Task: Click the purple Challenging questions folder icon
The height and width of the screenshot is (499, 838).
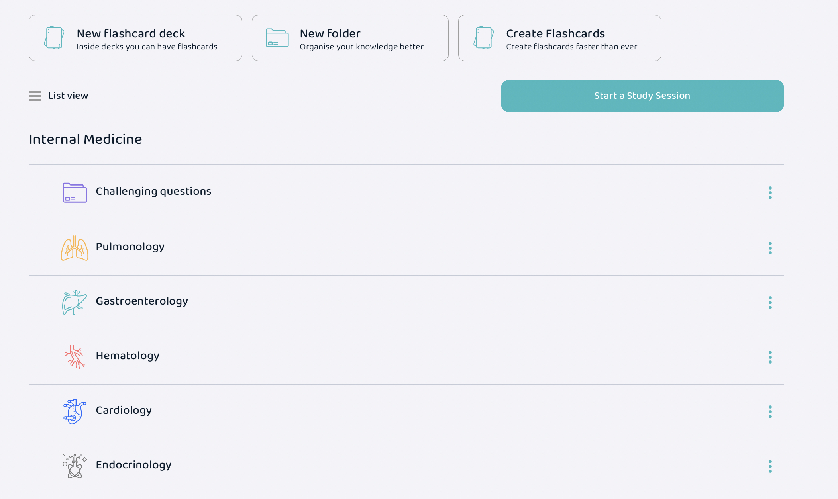Action: pos(75,193)
